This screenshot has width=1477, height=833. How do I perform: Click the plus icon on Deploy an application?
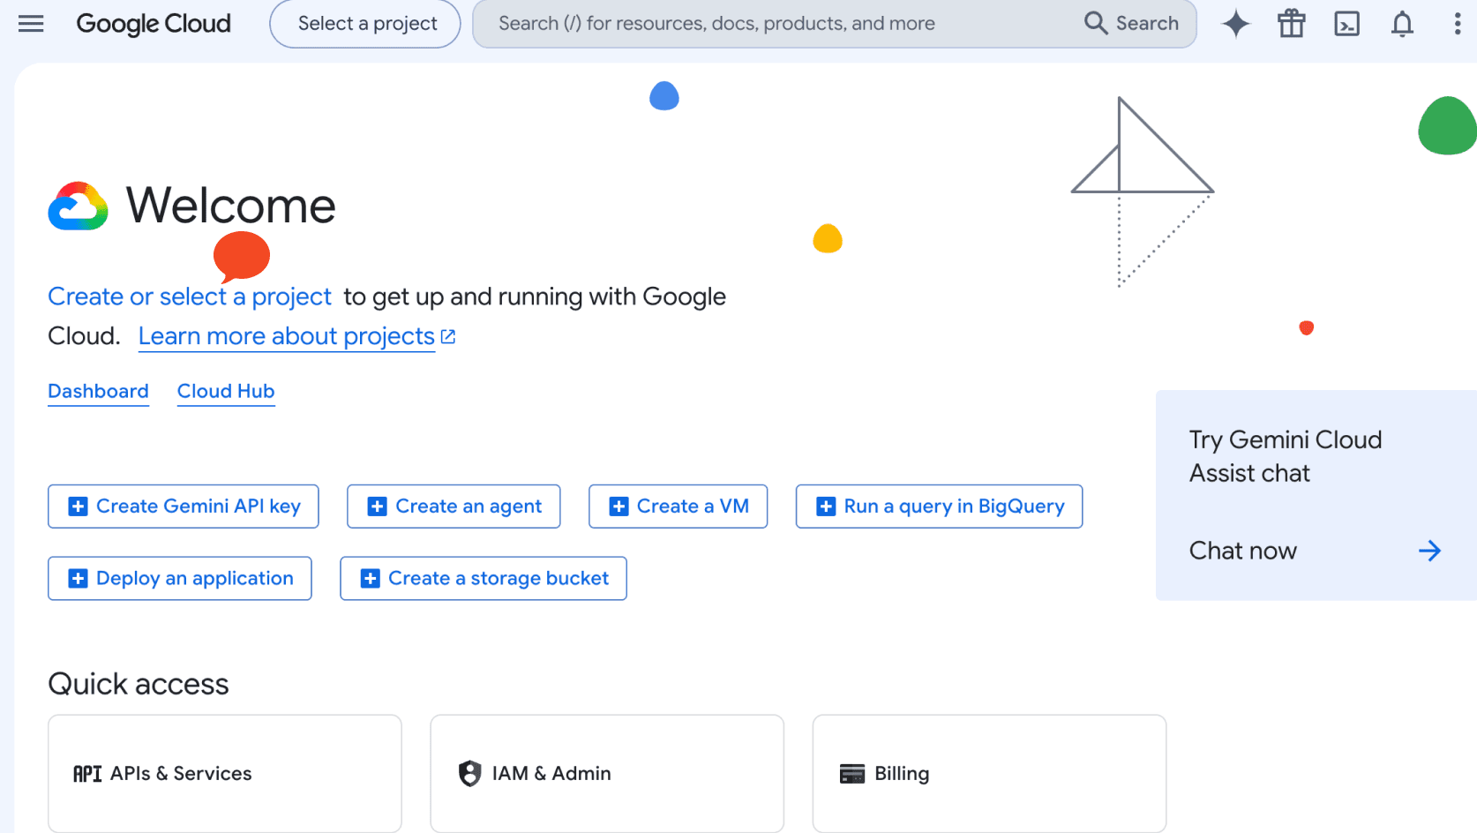(x=78, y=579)
